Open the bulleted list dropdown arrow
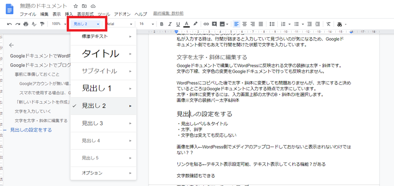 (303, 24)
